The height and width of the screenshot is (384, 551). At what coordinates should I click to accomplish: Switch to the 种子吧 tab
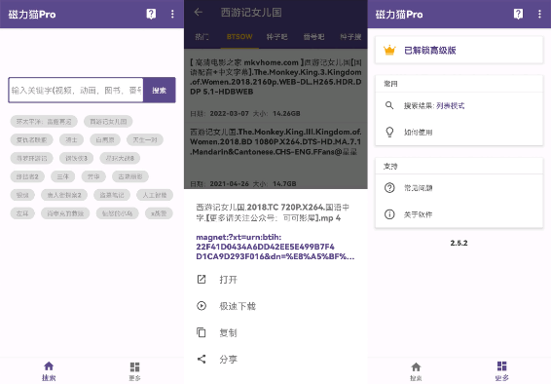click(276, 37)
